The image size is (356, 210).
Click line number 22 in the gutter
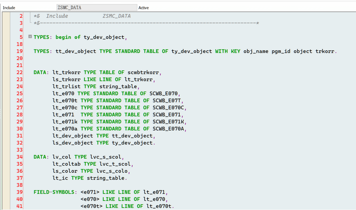click(x=19, y=72)
